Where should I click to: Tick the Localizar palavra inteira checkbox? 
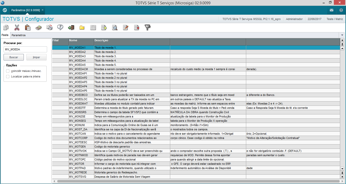(x=8, y=76)
